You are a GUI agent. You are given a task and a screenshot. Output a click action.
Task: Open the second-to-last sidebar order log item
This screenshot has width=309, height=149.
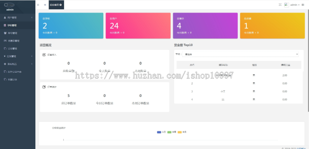[18, 72]
